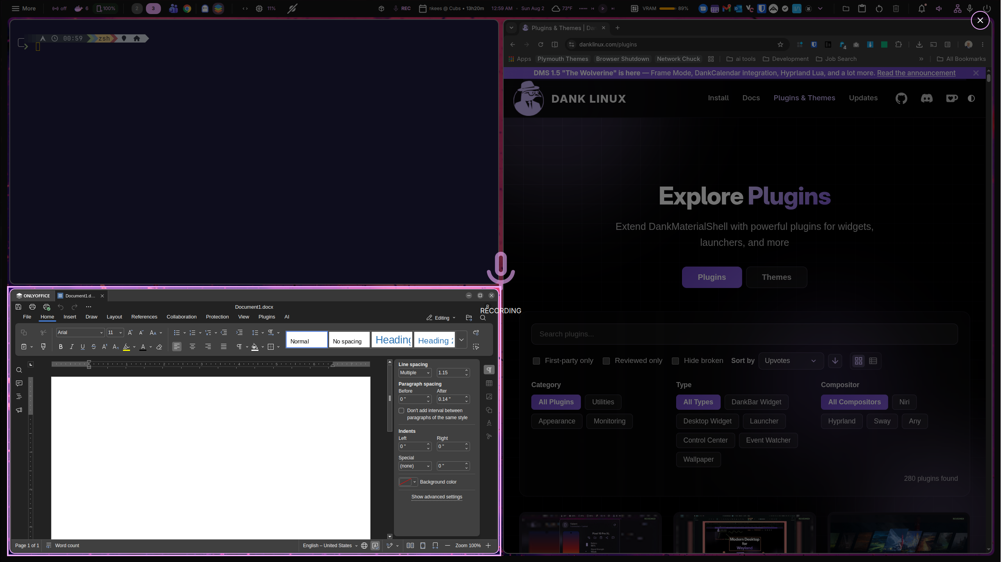The width and height of the screenshot is (1001, 562).
Task: Open Docs in Dank Linux navigation
Action: click(x=751, y=98)
